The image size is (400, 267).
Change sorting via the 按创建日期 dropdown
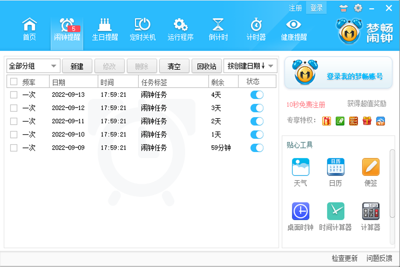coord(251,66)
